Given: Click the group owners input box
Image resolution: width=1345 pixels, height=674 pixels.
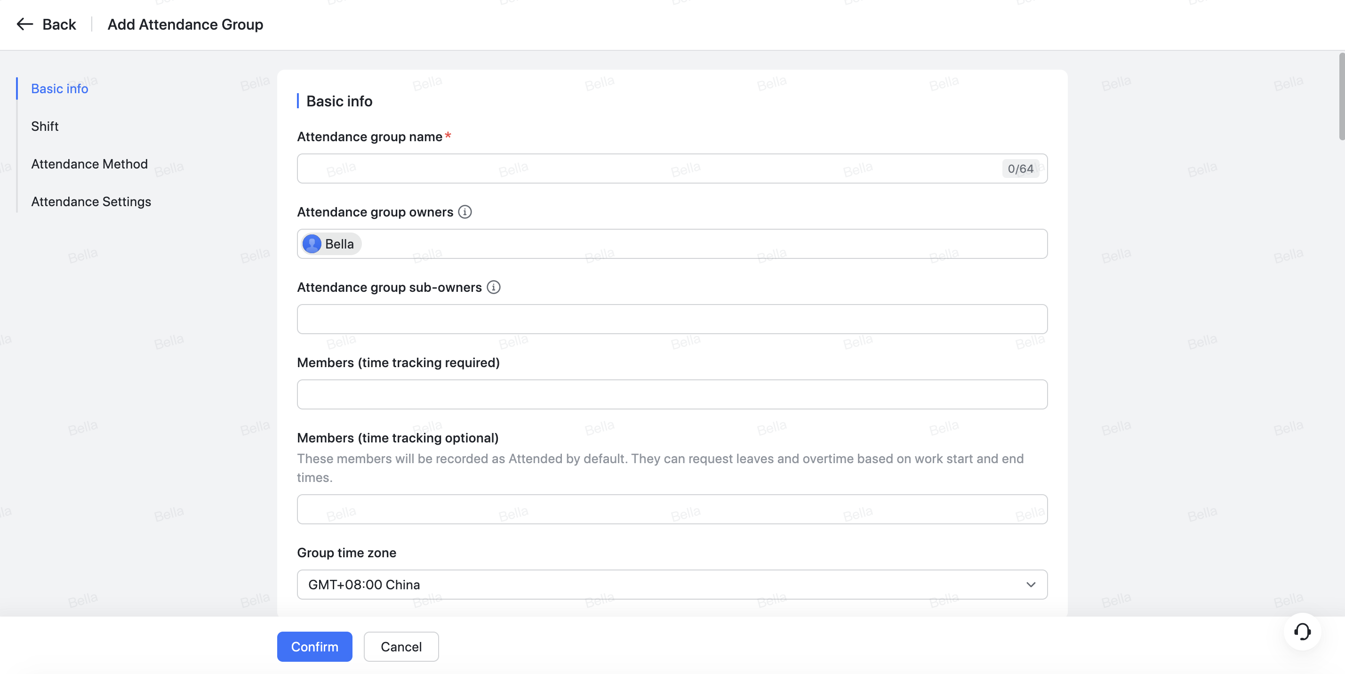Looking at the screenshot, I should pyautogui.click(x=700, y=244).
